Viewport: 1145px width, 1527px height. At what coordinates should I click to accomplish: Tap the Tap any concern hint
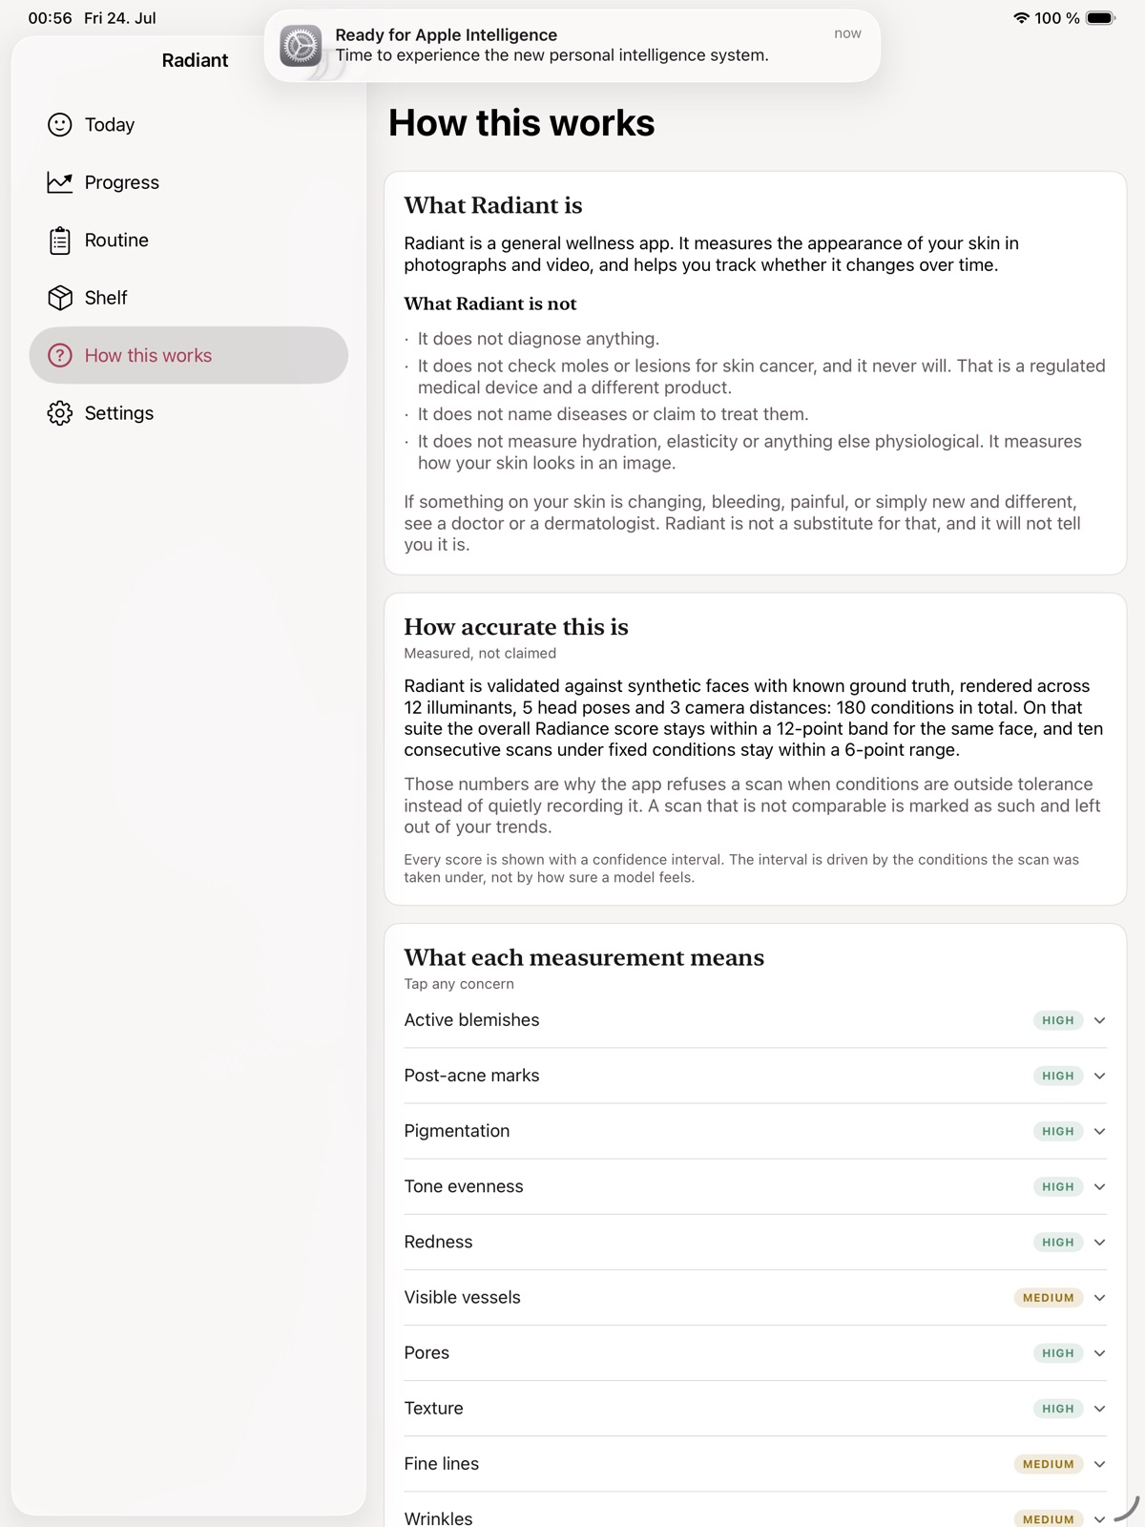(459, 984)
